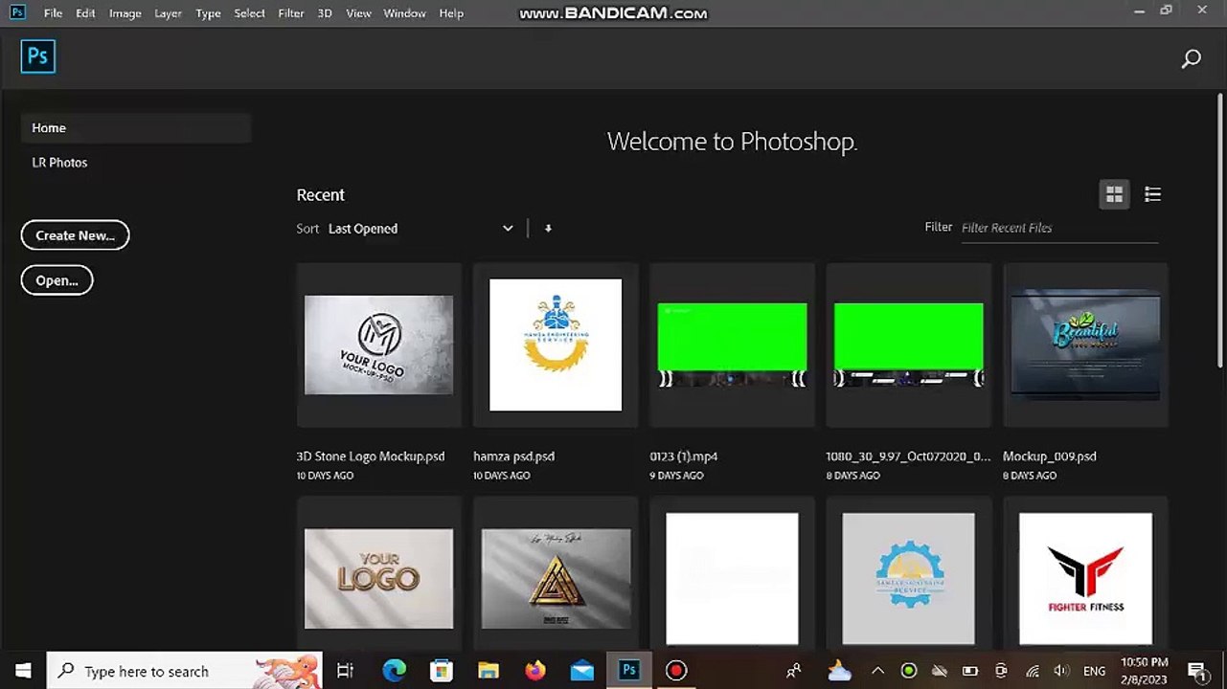Open hamza psd thumbnail

coord(556,344)
